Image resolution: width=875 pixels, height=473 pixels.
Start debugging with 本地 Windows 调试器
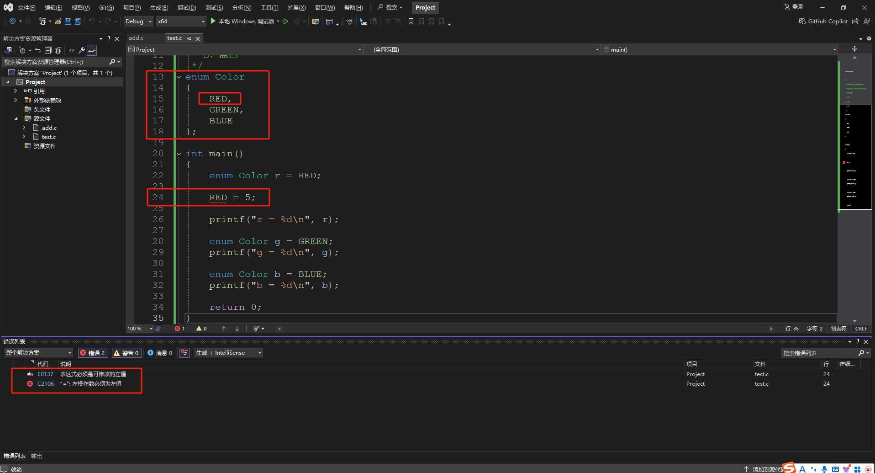point(245,21)
